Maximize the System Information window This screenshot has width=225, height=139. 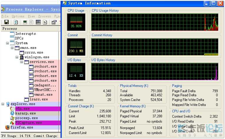(214, 3)
